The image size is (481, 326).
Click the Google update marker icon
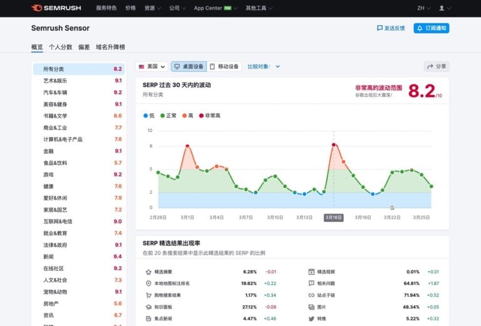click(x=392, y=208)
